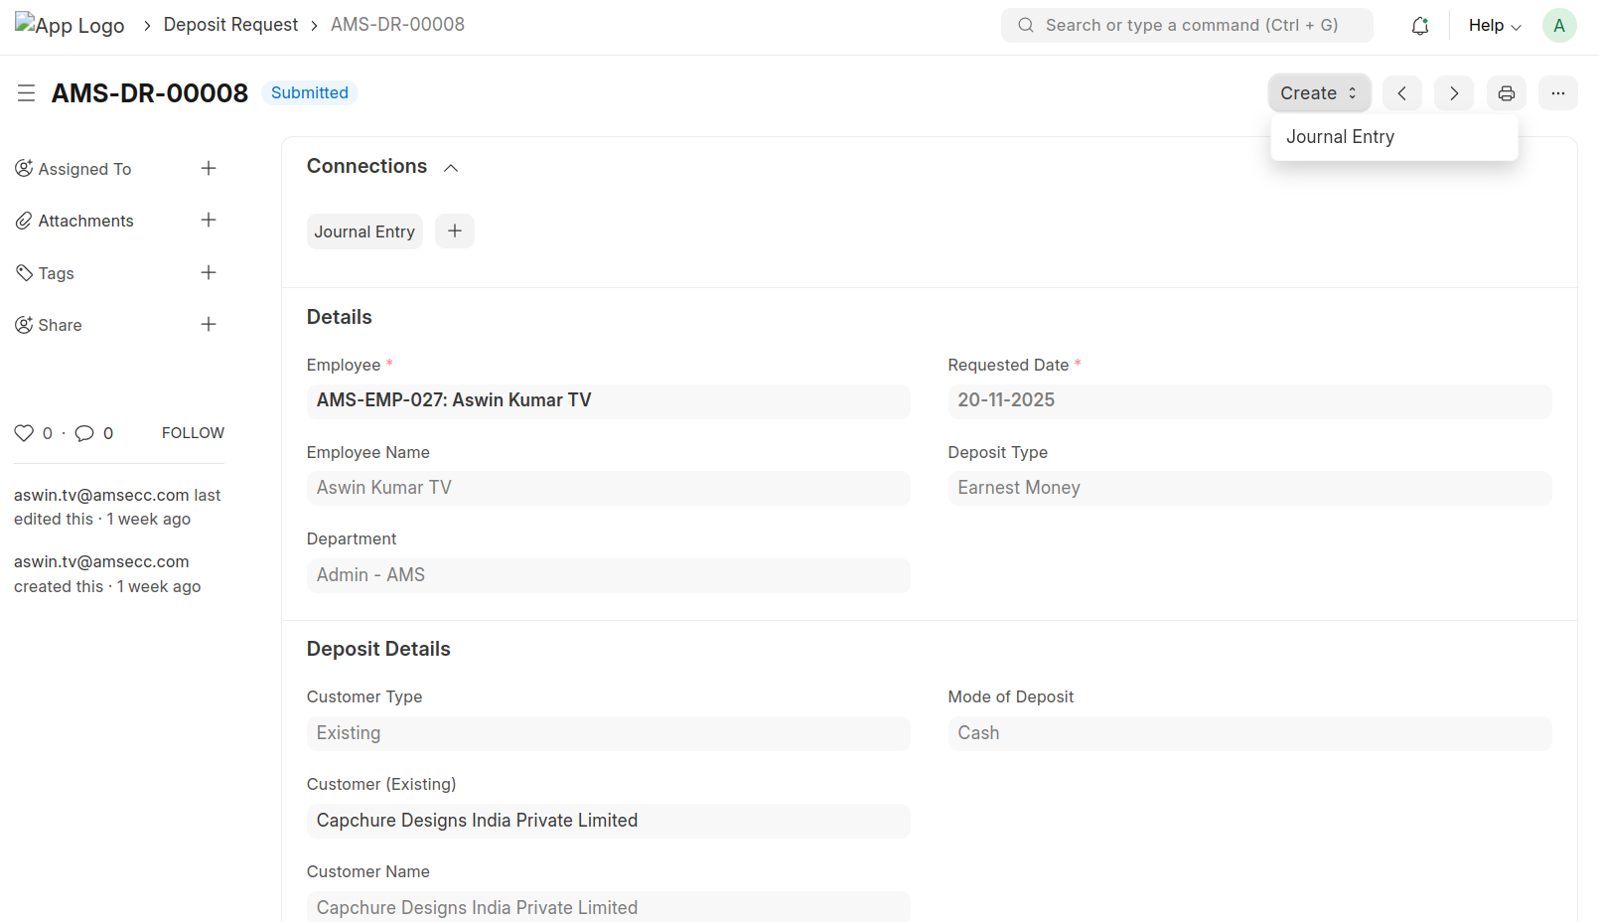Open the Deposit Request breadcrumb
This screenshot has width=1599, height=922.
click(x=230, y=25)
